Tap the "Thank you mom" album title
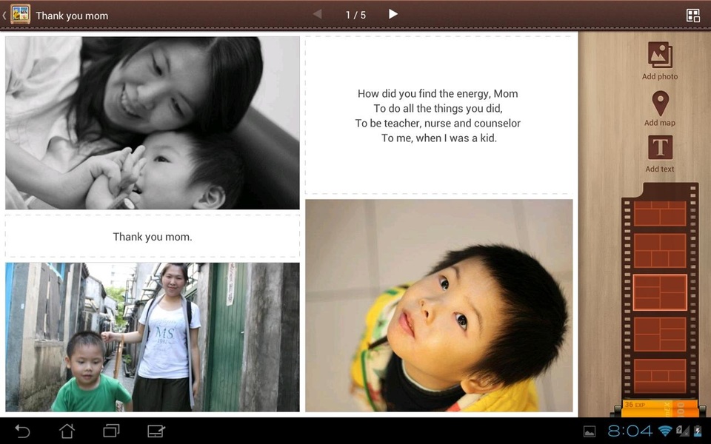This screenshot has height=444, width=711. (x=72, y=16)
